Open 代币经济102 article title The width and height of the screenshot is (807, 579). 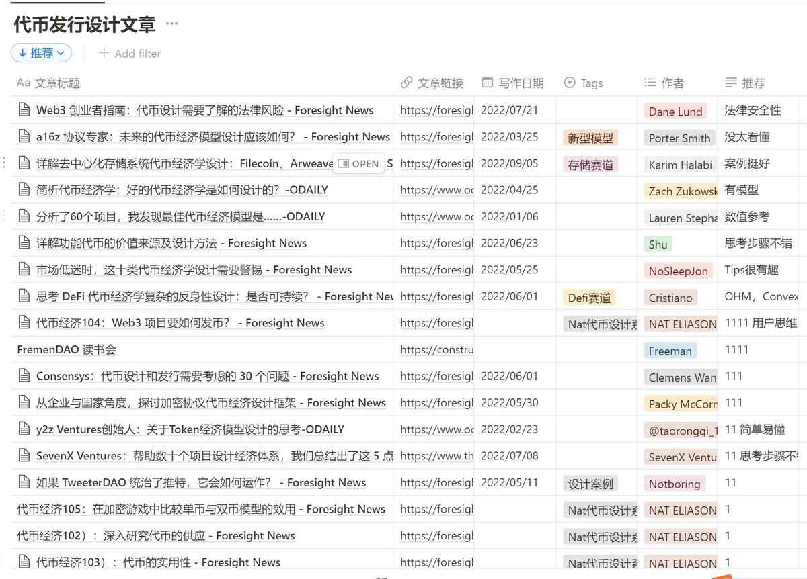(x=156, y=535)
